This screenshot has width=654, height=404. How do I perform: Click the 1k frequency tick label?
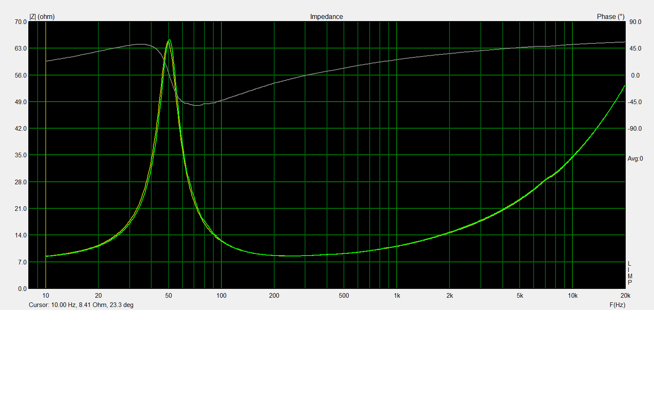pos(397,296)
